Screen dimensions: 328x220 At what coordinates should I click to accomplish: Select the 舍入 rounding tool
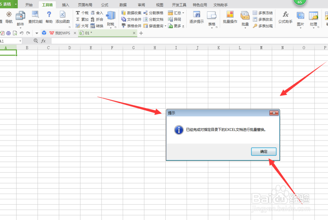pyautogui.click(x=97, y=13)
